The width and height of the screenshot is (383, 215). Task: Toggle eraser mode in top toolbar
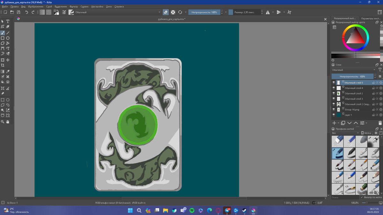coord(166,12)
